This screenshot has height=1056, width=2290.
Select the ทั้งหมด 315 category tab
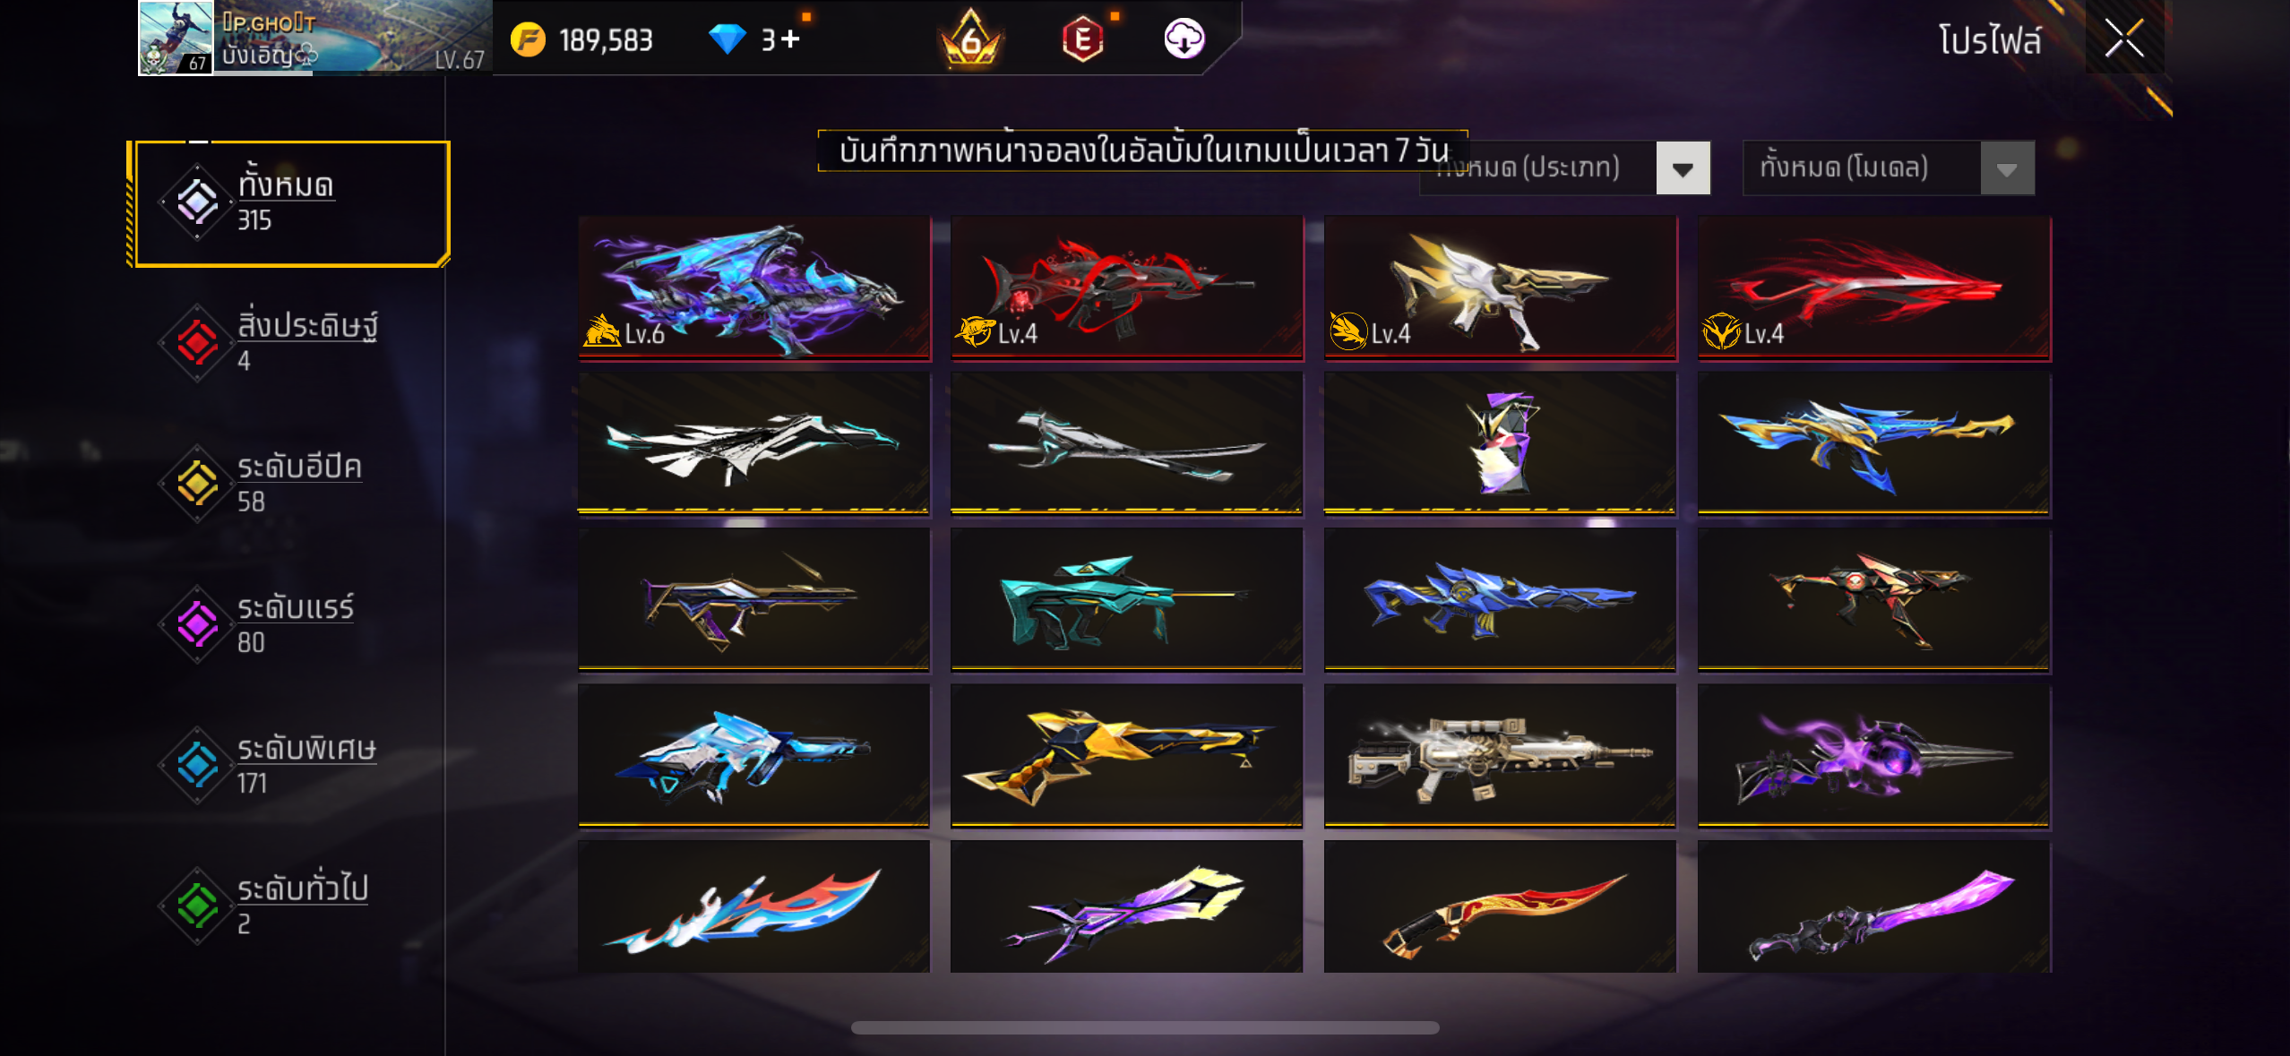point(288,203)
